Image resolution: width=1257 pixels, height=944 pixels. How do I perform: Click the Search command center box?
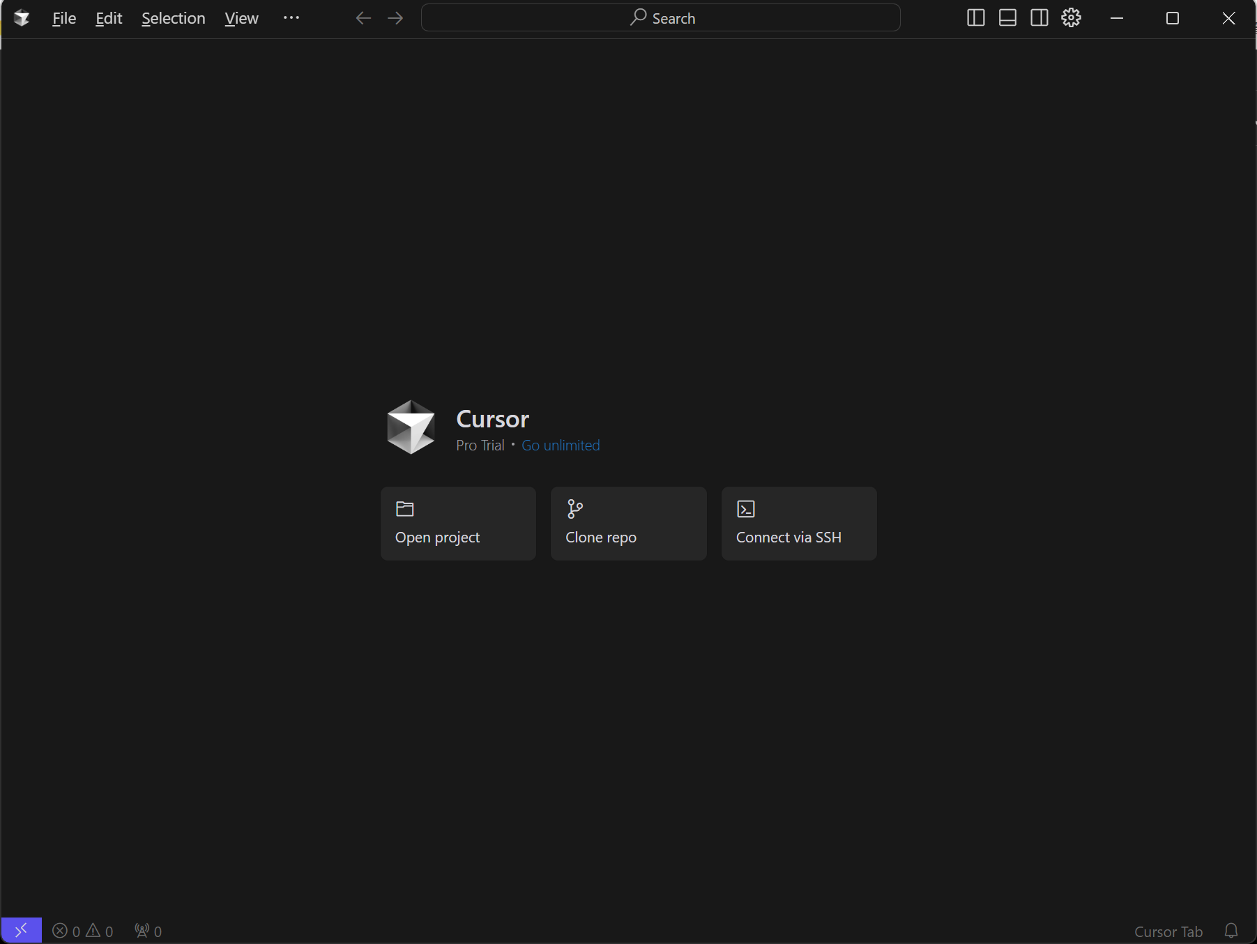pyautogui.click(x=660, y=18)
